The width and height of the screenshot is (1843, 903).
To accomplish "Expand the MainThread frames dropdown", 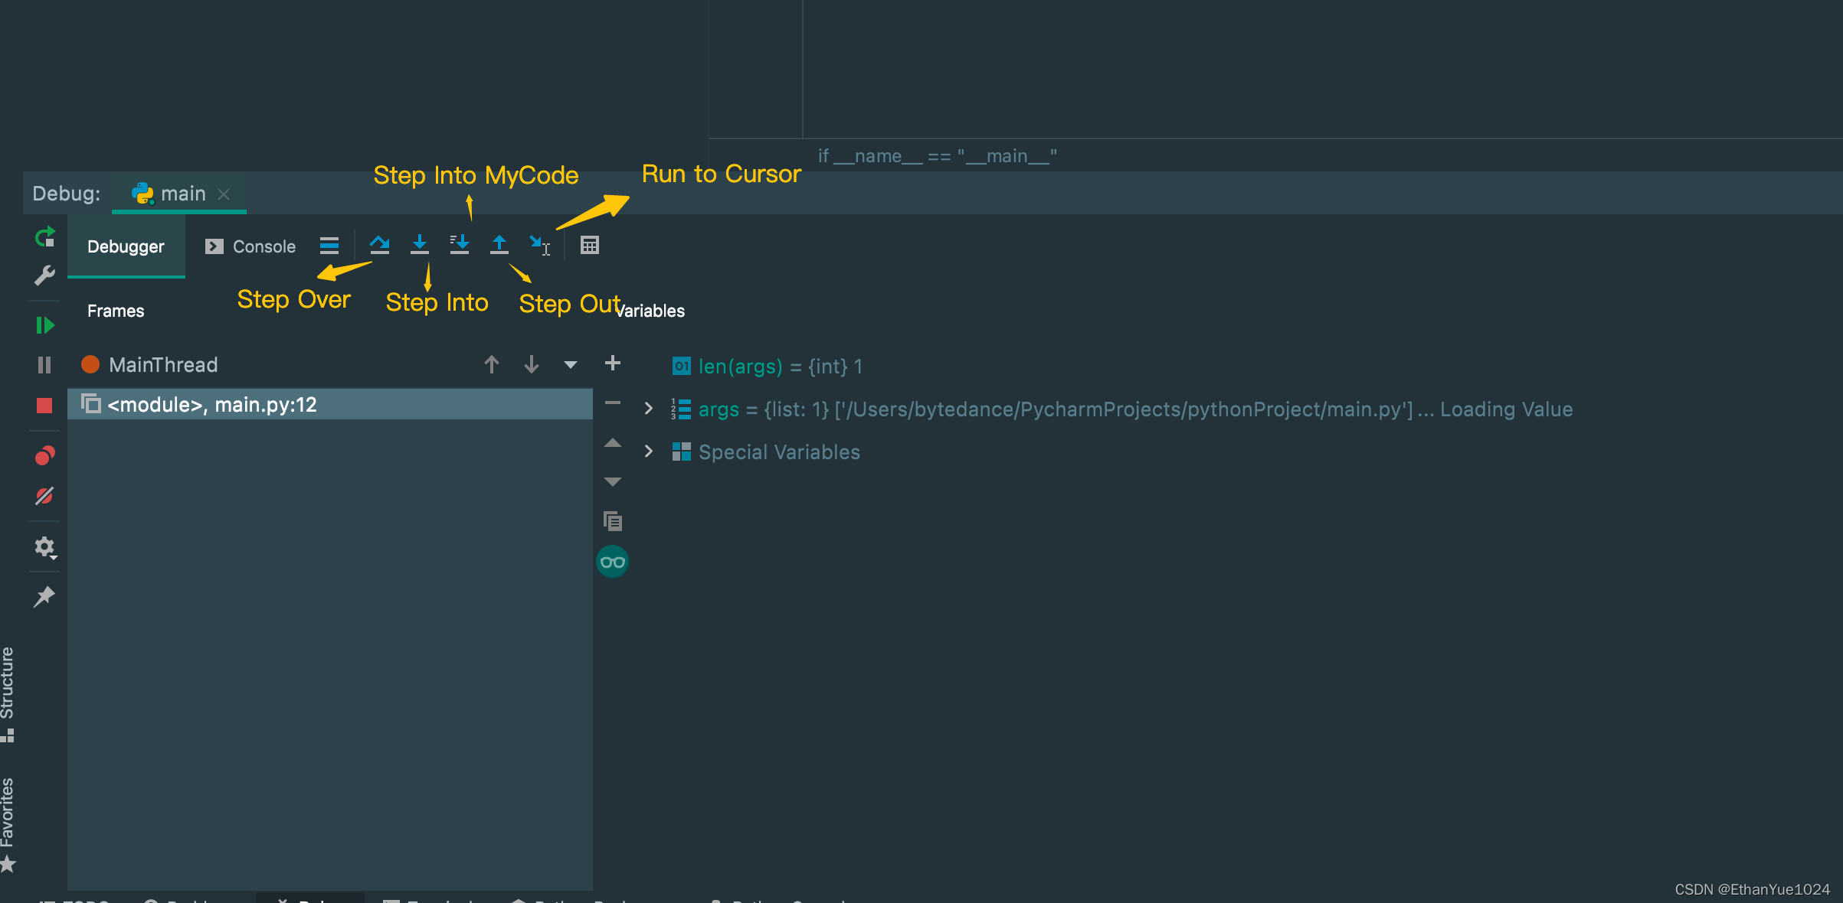I will coord(570,365).
